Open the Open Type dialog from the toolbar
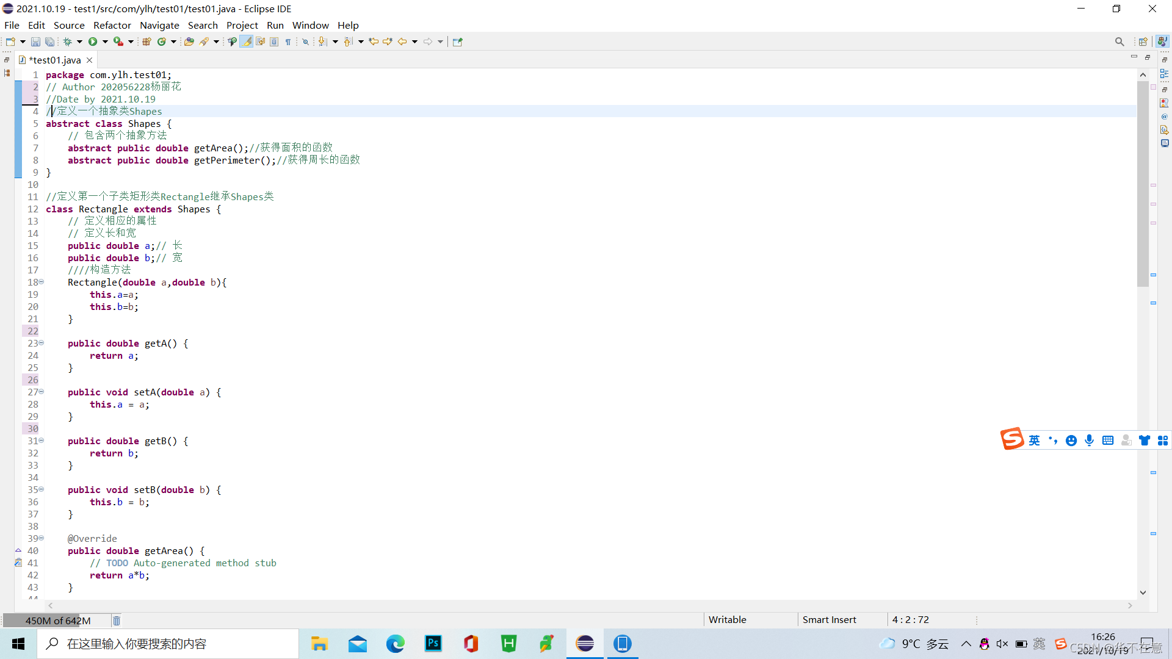Image resolution: width=1172 pixels, height=659 pixels. pyautogui.click(x=189, y=41)
